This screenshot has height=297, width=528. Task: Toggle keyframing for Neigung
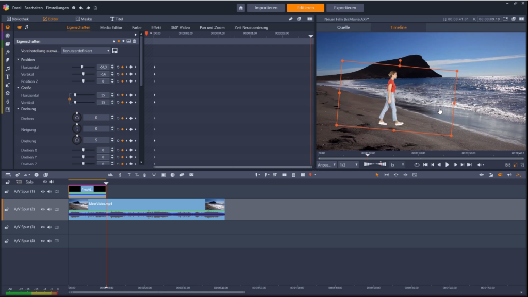tap(122, 129)
